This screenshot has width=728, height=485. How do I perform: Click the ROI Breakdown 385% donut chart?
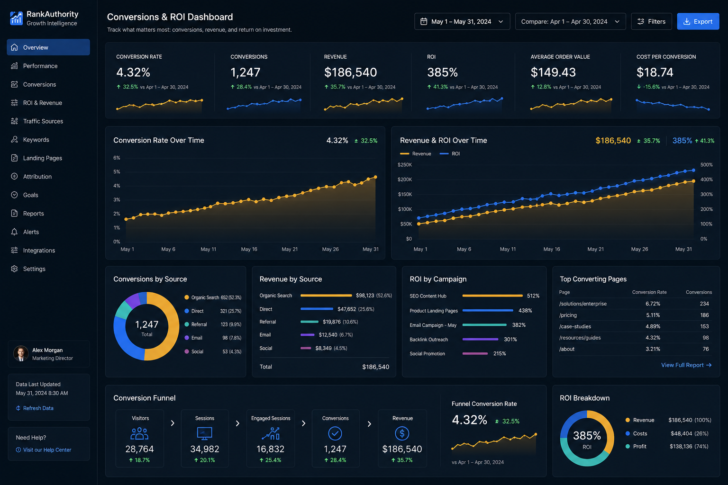tap(587, 438)
